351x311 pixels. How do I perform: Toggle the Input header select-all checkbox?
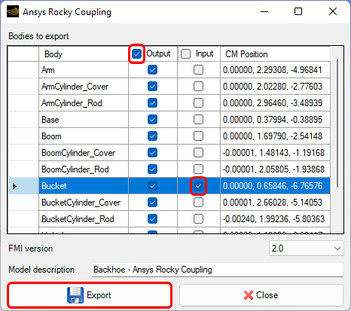pyautogui.click(x=185, y=53)
